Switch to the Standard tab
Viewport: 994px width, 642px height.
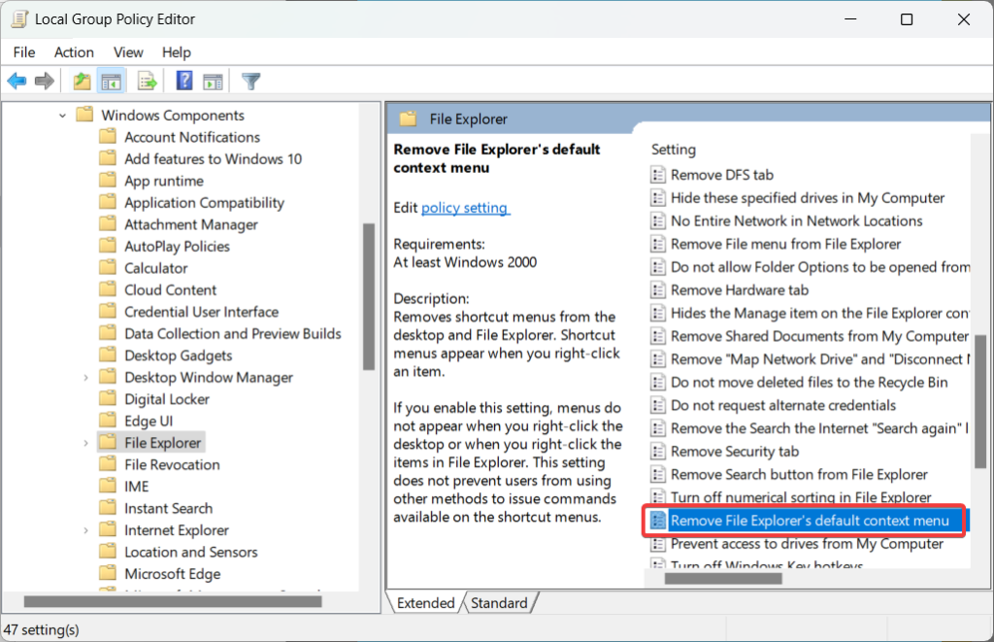tap(499, 602)
